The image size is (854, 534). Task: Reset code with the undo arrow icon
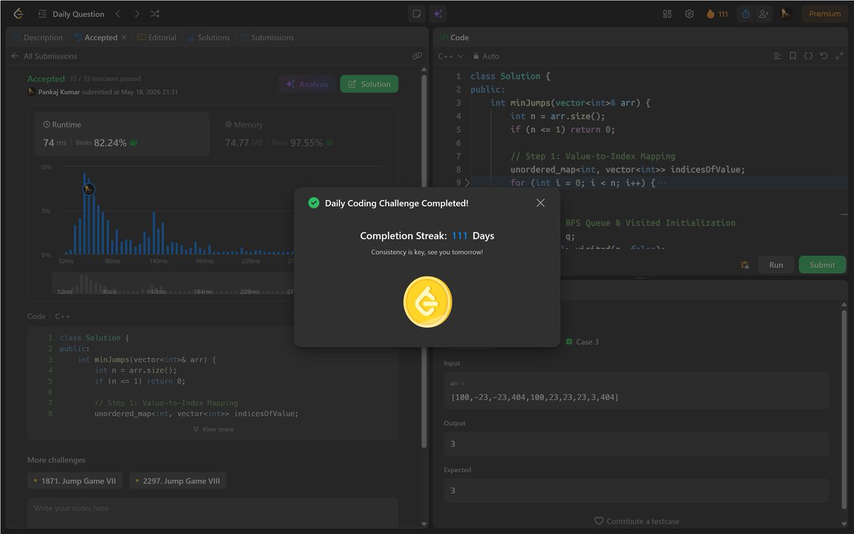[x=824, y=56]
